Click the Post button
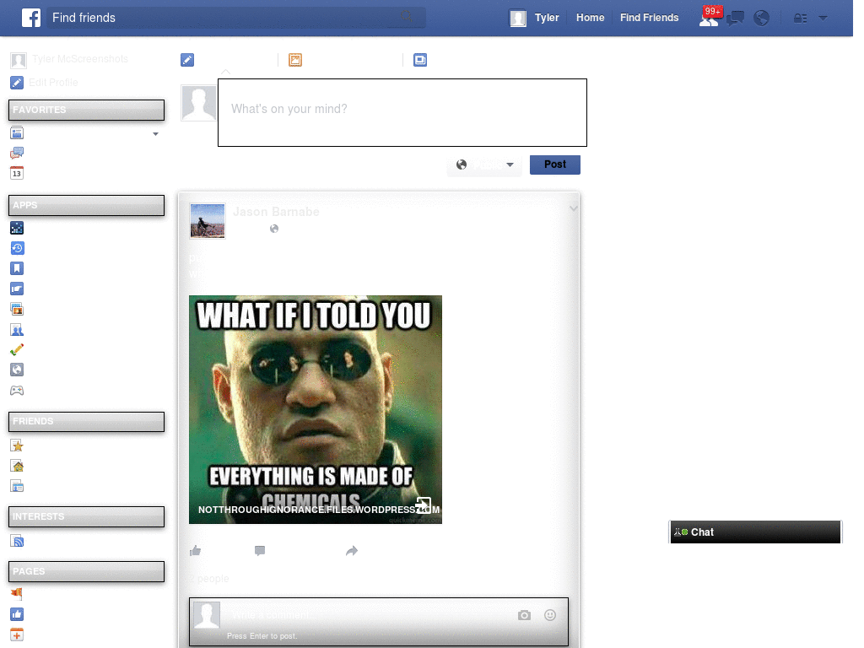The width and height of the screenshot is (864, 648). pos(555,165)
